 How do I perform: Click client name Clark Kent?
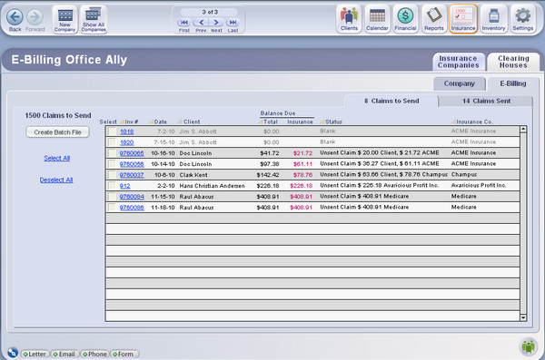[x=193, y=175]
